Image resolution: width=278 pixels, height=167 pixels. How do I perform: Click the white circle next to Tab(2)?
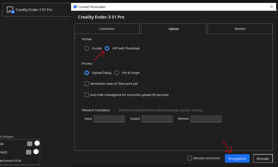[x=36, y=152]
